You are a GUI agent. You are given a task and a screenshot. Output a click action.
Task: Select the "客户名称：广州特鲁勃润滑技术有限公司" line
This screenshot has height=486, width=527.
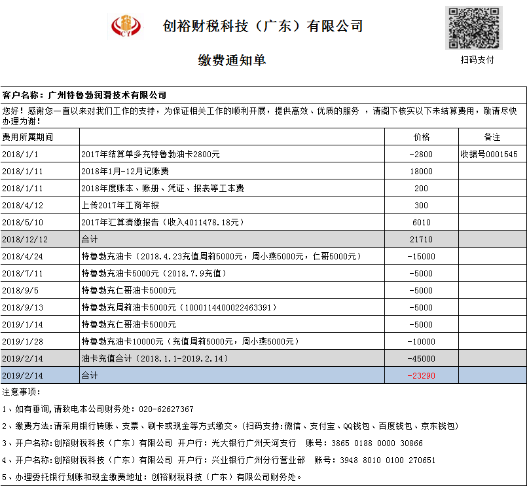click(x=84, y=95)
